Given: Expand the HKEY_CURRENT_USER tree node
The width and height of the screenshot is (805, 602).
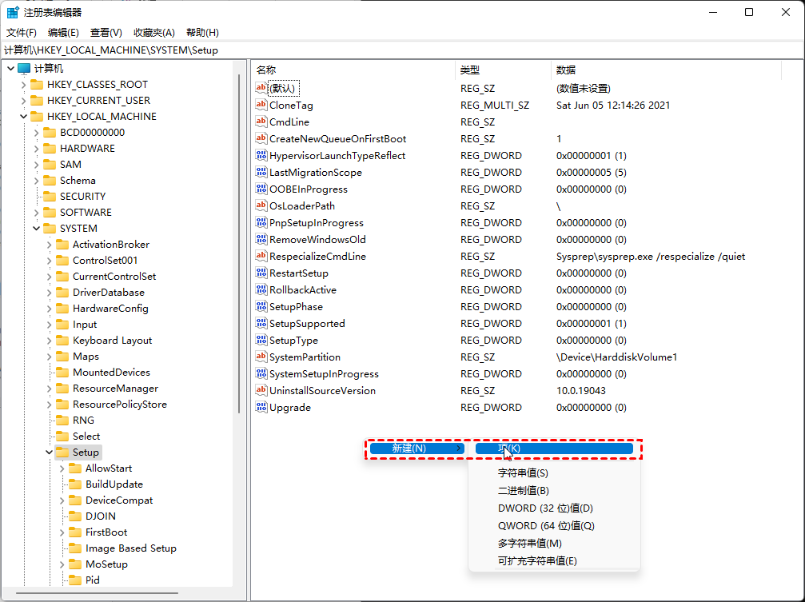Looking at the screenshot, I should 23,101.
